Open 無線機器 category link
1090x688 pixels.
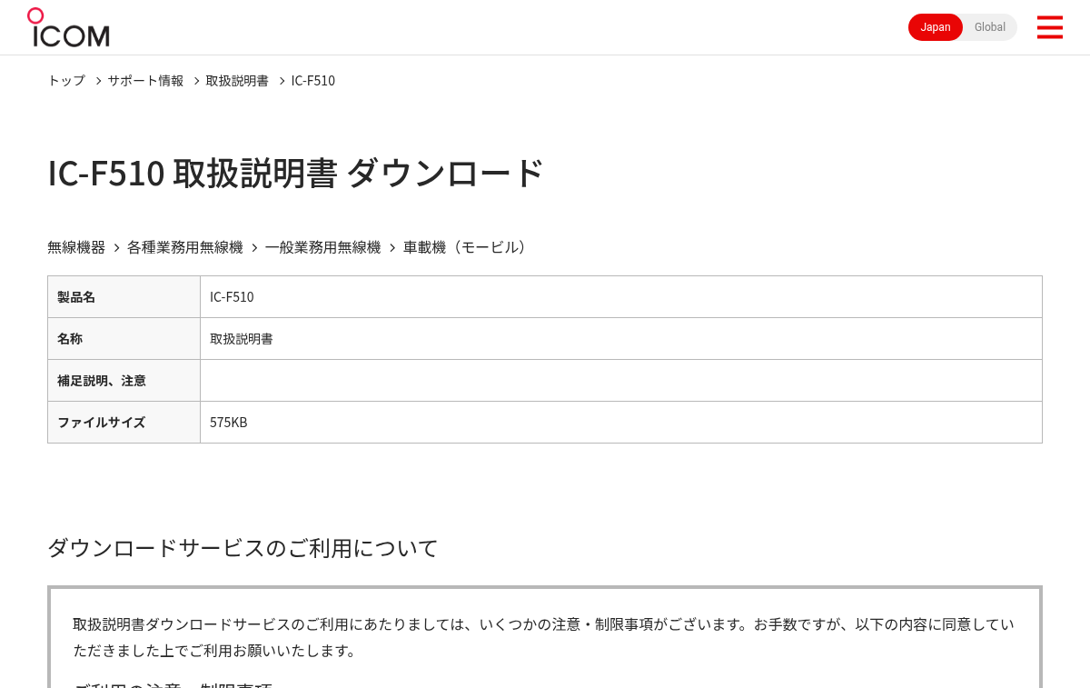coord(76,247)
